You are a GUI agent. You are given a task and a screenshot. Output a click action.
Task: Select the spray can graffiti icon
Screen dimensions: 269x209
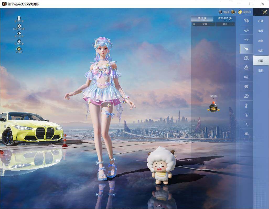click(246, 105)
